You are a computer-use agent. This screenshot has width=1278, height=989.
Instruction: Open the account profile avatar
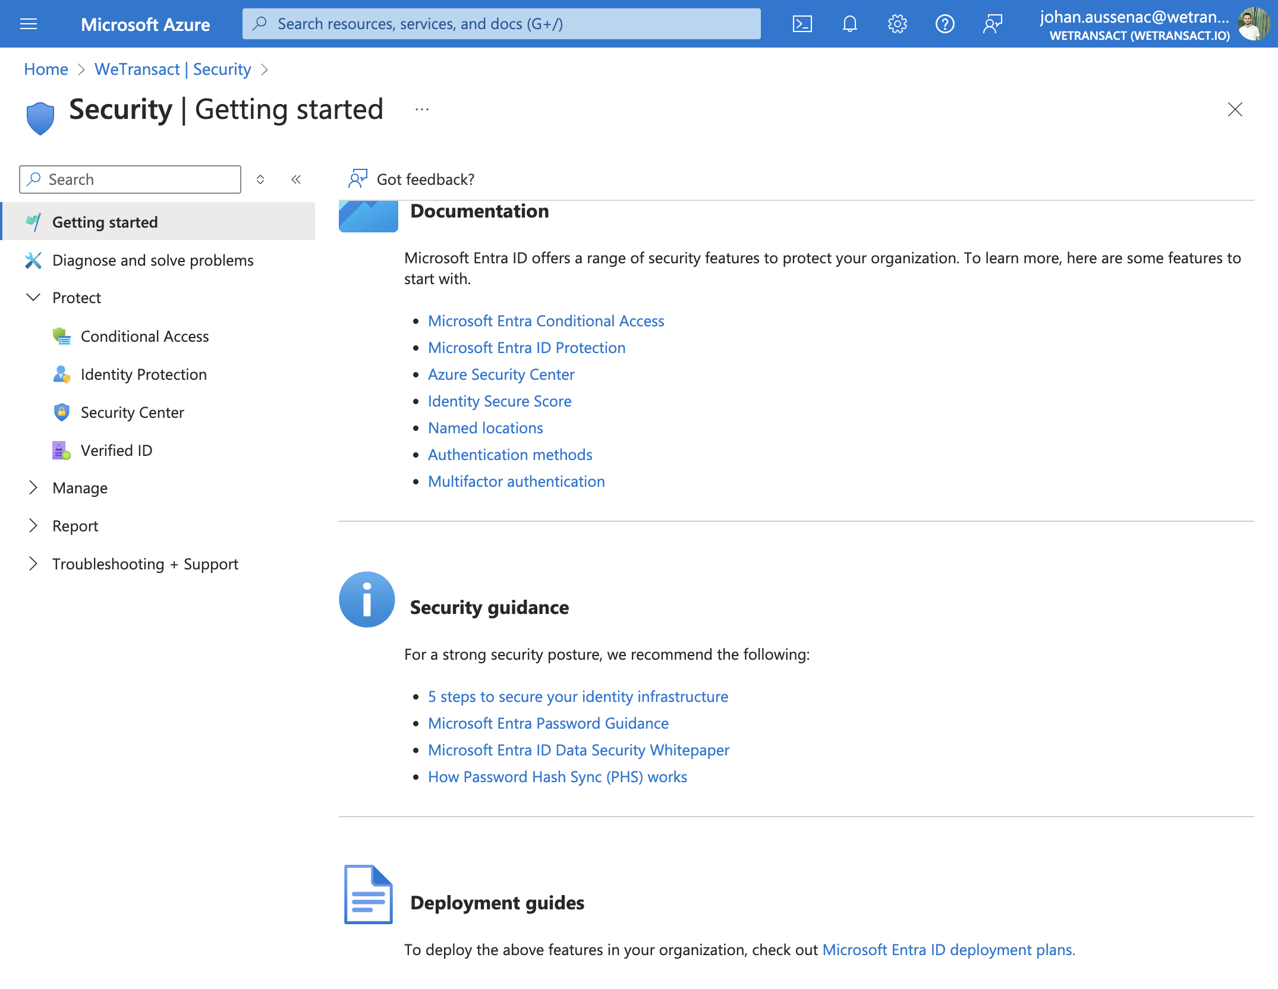pos(1253,24)
